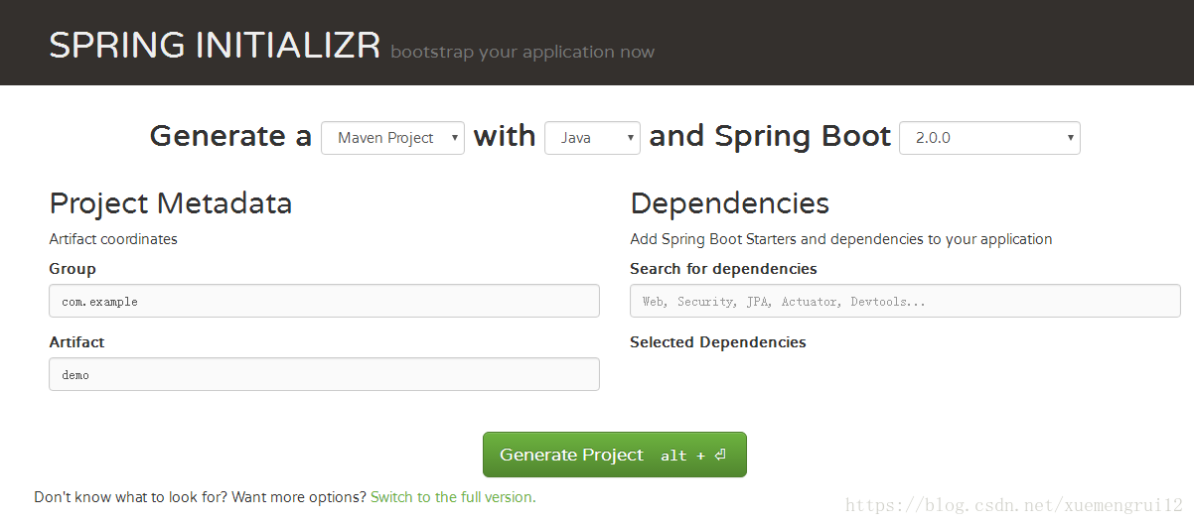Open Switch to the full version link

(453, 497)
